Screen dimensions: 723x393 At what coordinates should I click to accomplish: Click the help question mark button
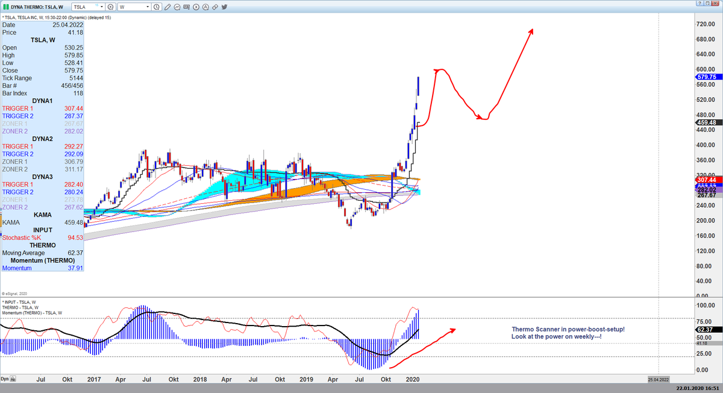coord(700,4)
